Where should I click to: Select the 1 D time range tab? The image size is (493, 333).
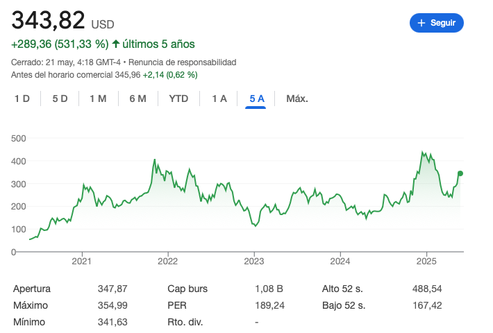point(22,99)
